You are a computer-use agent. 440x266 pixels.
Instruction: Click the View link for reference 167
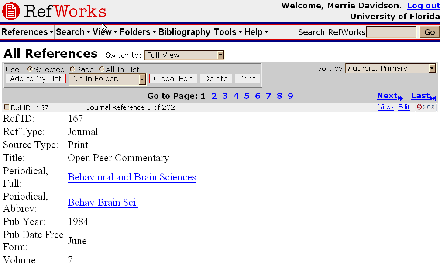coord(386,107)
